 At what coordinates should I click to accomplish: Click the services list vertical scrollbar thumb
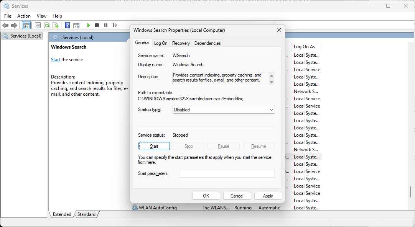coord(410,191)
